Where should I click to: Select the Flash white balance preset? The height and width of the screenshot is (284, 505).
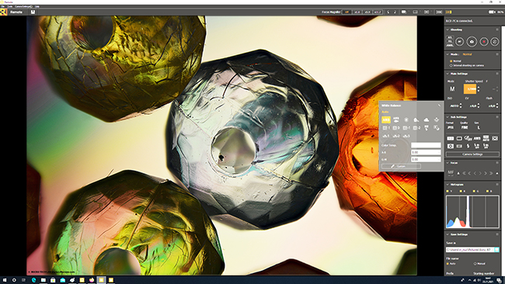[426, 128]
